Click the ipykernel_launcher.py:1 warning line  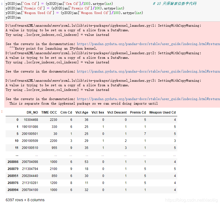point(103,26)
